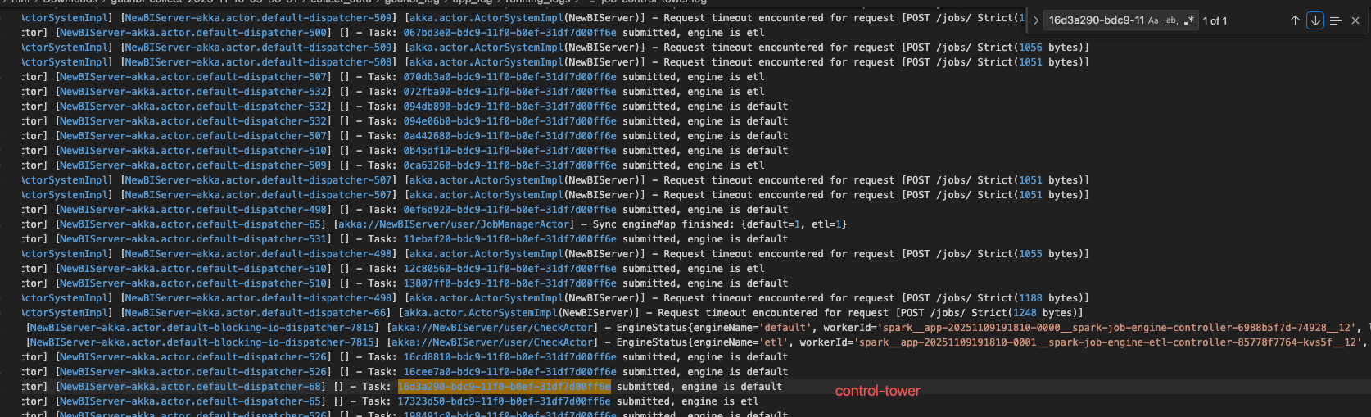
Task: Click the Strict(1248 bytes) request timeout line
Action: pos(1025,313)
